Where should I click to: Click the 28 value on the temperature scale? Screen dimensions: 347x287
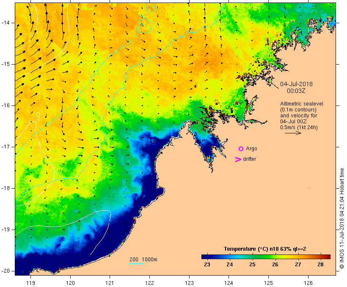320,265
